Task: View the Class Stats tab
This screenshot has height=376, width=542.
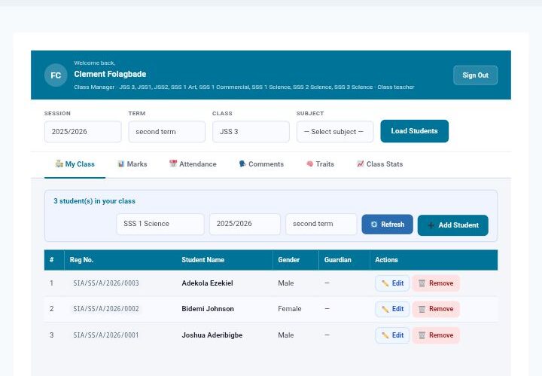Action: [379, 164]
